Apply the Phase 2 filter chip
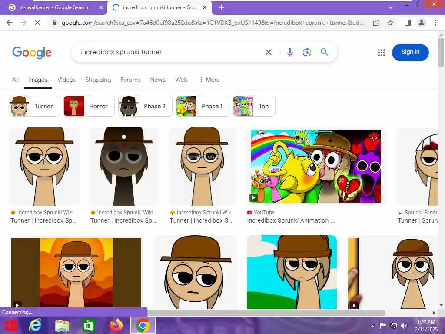This screenshot has width=445, height=334. click(145, 106)
